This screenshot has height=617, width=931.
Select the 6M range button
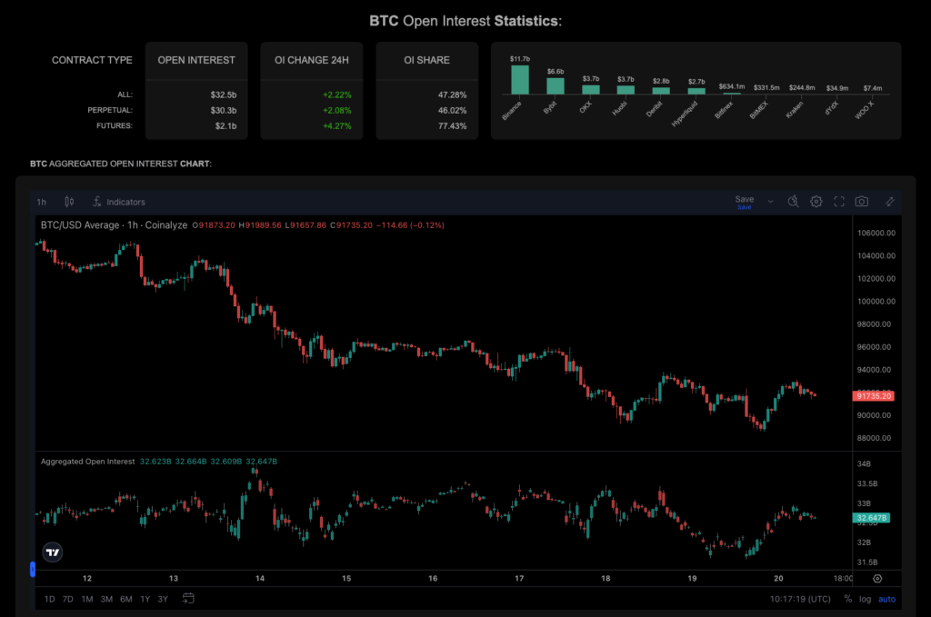[x=126, y=599]
